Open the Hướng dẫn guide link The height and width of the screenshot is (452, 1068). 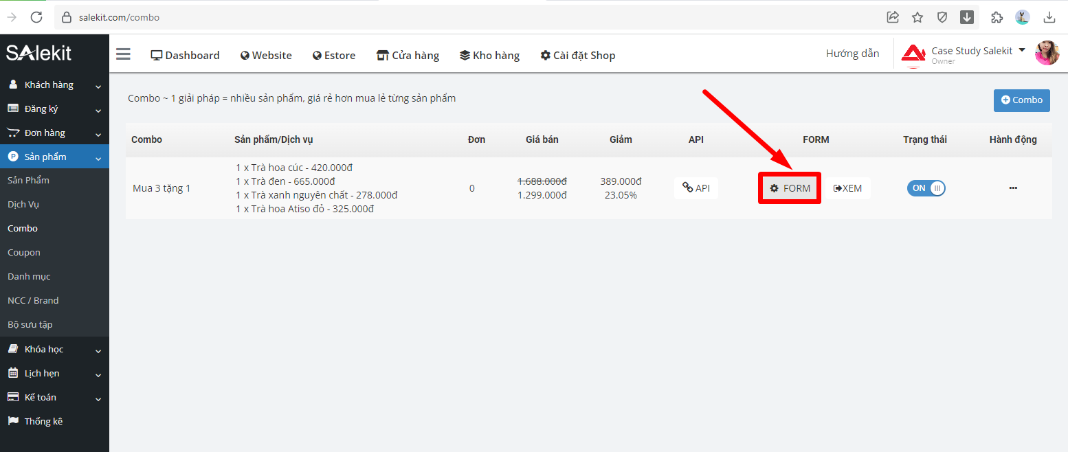(852, 54)
